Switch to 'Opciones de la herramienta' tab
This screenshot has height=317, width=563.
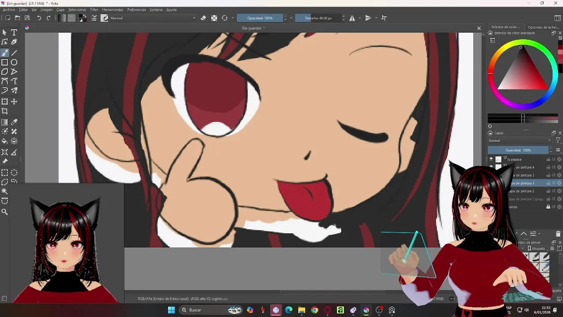pyautogui.click(x=544, y=27)
